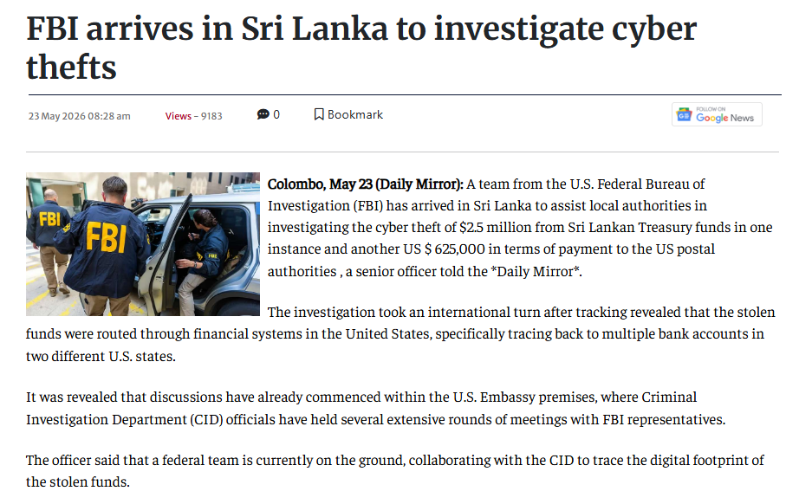Click the Bookmark label text

click(354, 114)
